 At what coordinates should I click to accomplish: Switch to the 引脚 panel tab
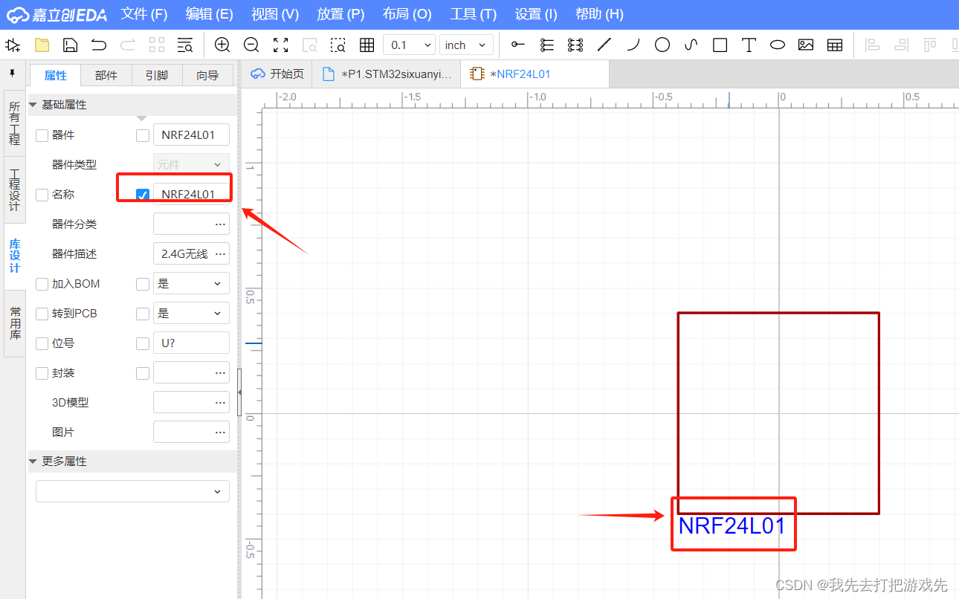(x=157, y=75)
